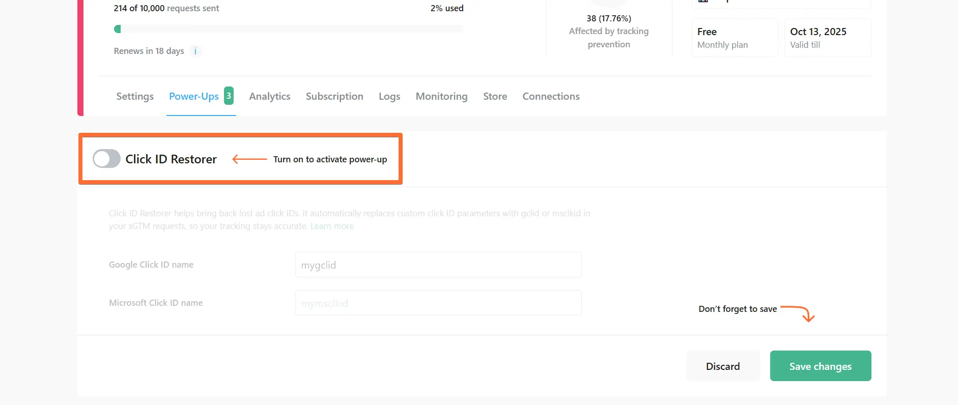View the Monitoring tab
This screenshot has width=958, height=405.
coord(441,96)
